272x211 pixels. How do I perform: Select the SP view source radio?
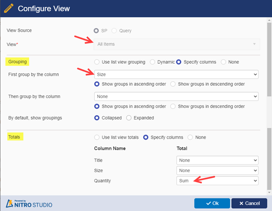[96, 31]
